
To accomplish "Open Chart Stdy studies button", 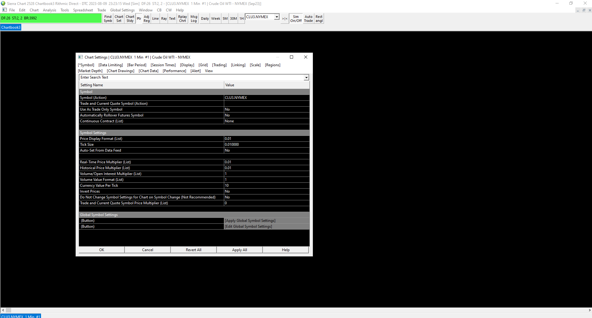I will [130, 18].
